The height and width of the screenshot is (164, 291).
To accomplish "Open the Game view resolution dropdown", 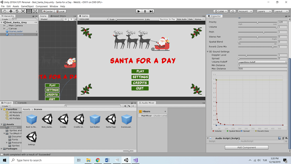I will [x=94, y=19].
